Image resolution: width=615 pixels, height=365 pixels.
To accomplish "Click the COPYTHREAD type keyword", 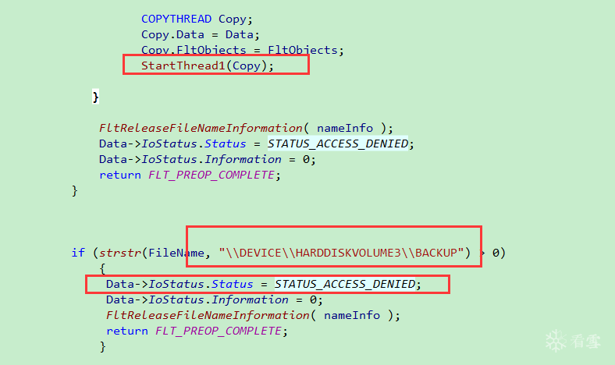I will point(176,19).
